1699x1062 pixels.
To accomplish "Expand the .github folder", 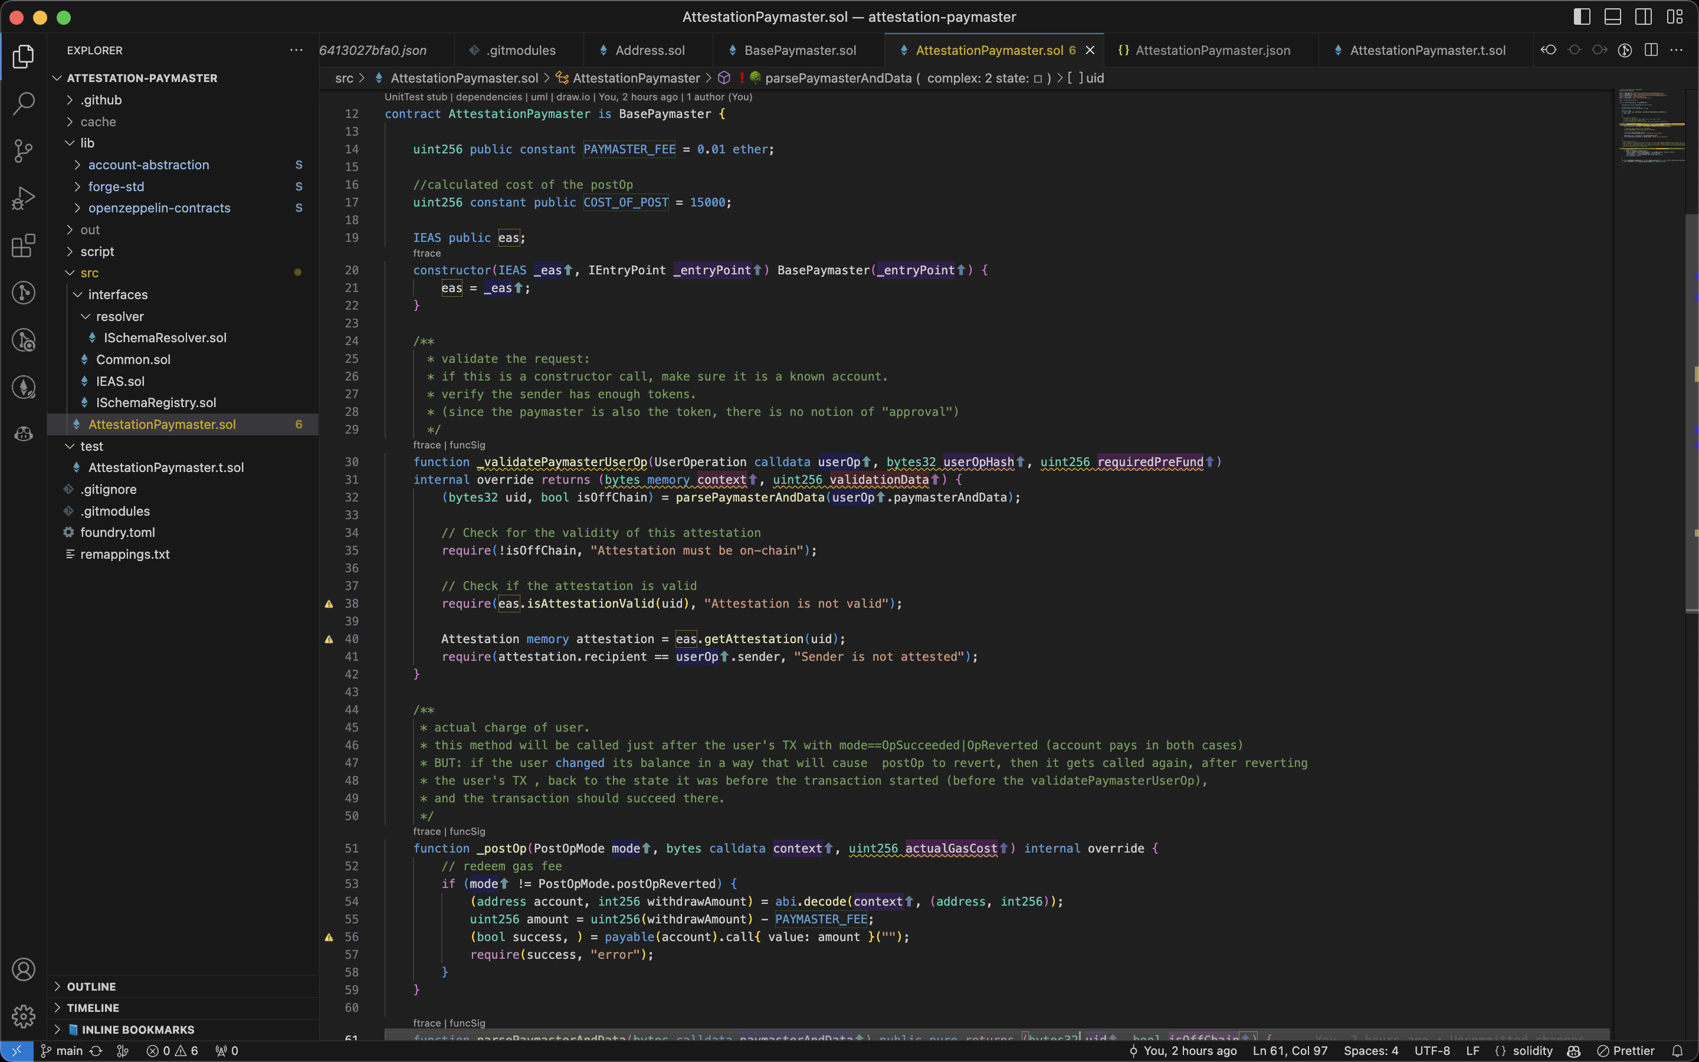I will [182, 100].
